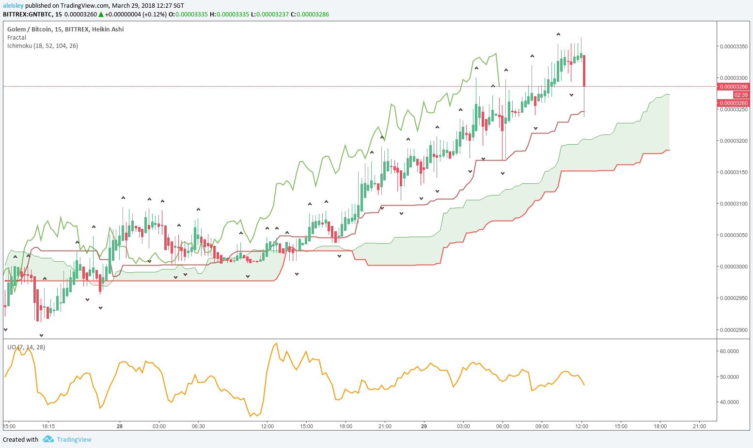
Task: Click the 0.00003200 price axis label
Action: click(x=734, y=141)
